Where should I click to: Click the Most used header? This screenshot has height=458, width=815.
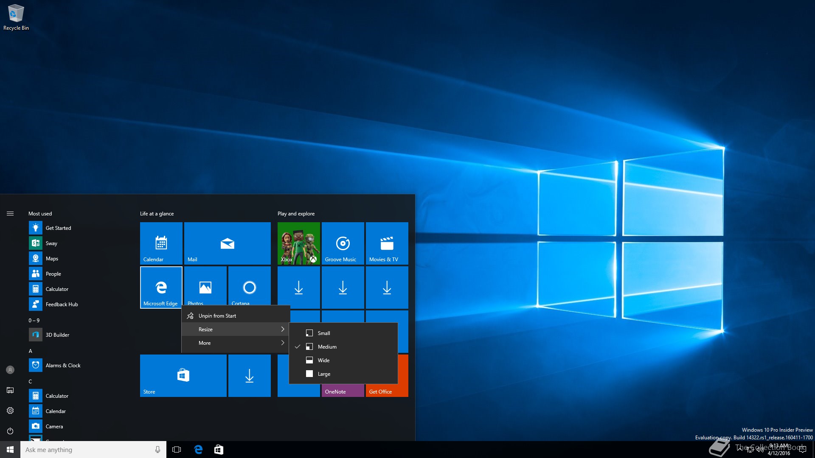[x=40, y=214]
